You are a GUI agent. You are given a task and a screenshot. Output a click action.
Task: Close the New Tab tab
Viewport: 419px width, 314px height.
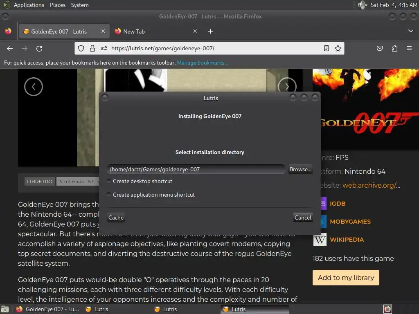(x=195, y=31)
